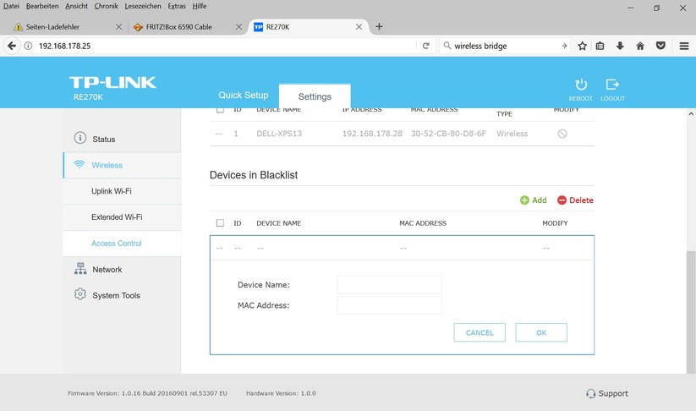Click the browser home icon
Screen dimensions: 696x411
640,46
